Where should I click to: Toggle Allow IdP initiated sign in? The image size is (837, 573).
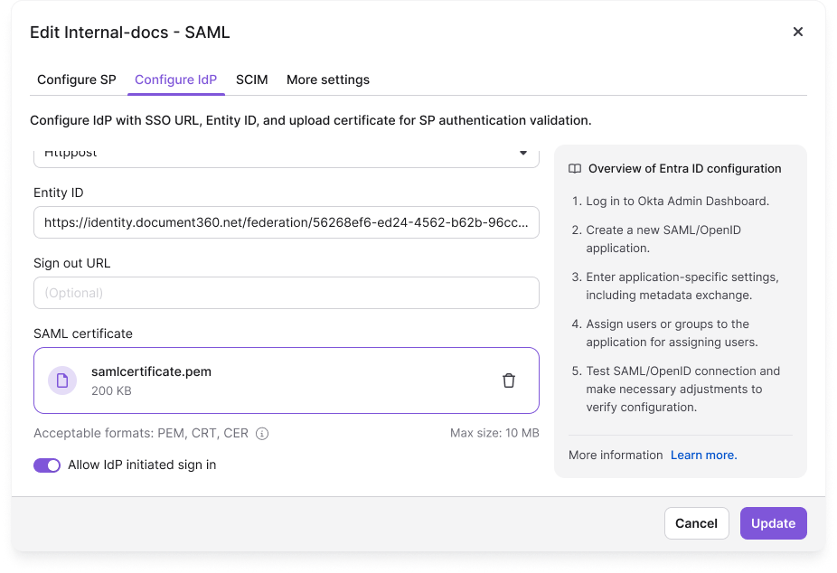click(47, 465)
